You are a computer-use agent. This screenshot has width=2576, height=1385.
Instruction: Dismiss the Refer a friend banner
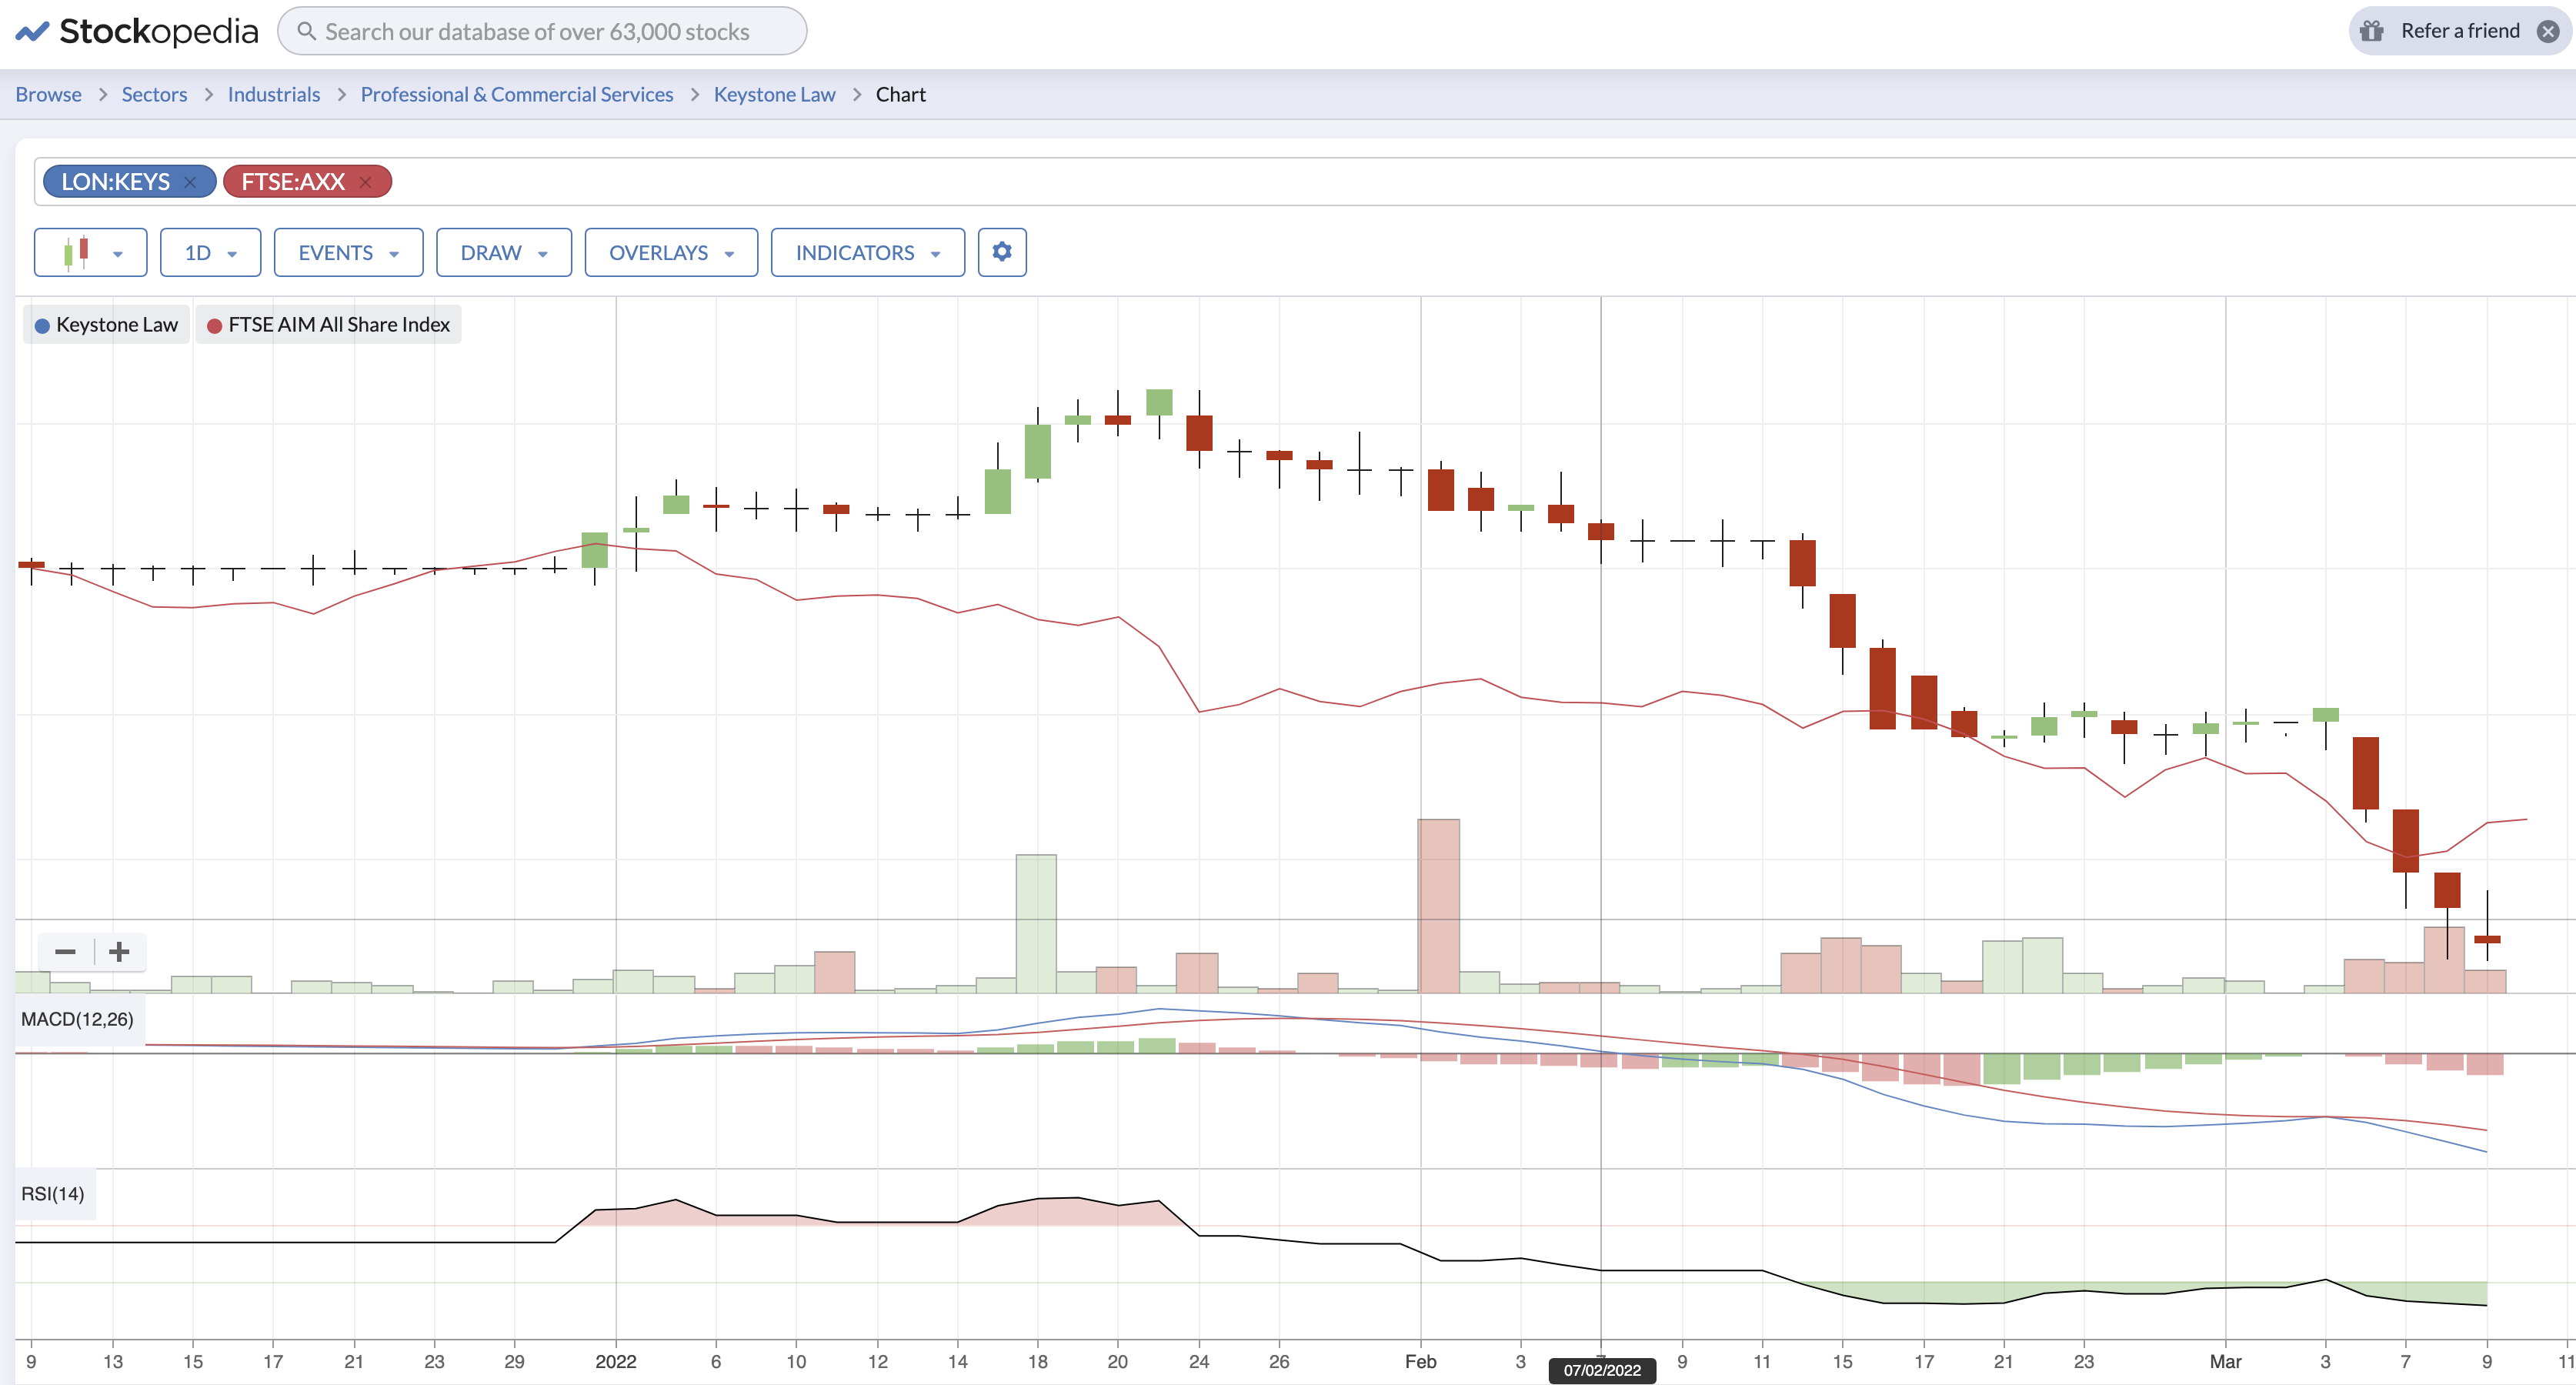point(2548,31)
